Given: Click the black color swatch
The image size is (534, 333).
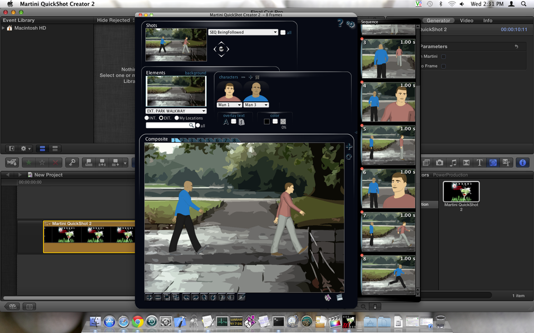Looking at the screenshot, I should [266, 122].
